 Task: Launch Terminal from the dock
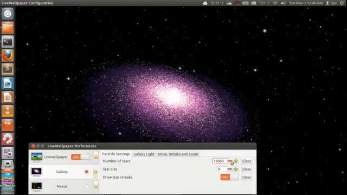(x=8, y=42)
